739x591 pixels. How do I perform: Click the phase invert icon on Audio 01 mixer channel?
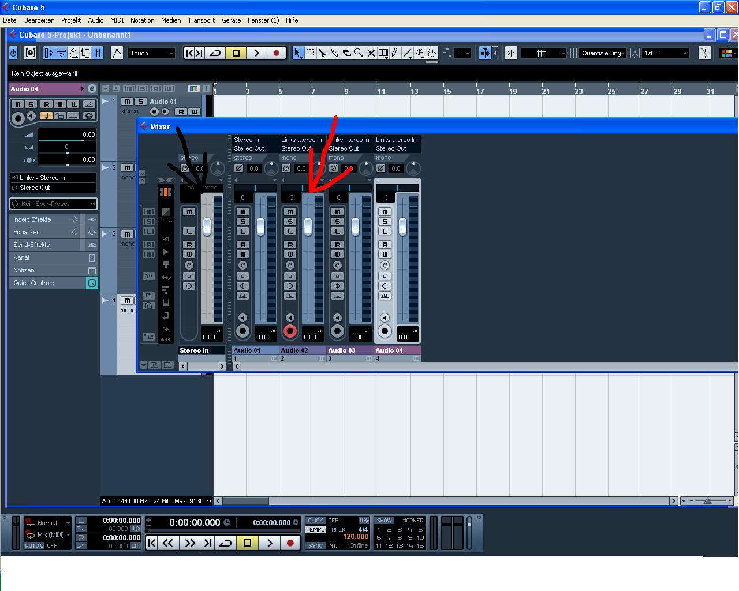239,169
